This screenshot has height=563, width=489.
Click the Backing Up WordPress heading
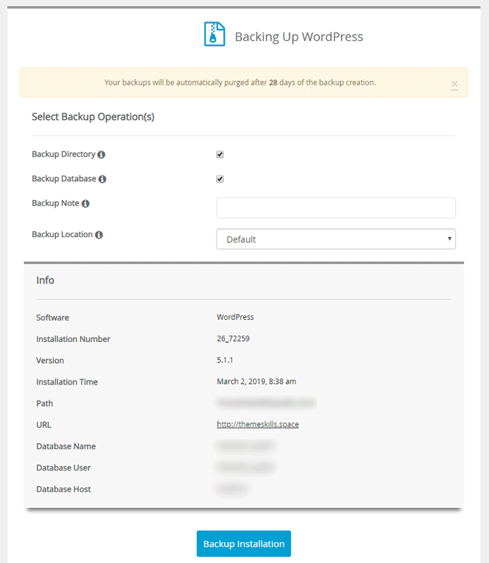click(x=299, y=36)
